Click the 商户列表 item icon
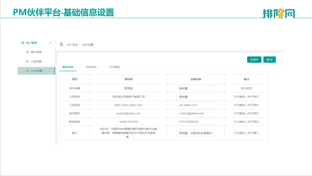Image resolution: width=312 pixels, height=176 pixels. (x=27, y=52)
